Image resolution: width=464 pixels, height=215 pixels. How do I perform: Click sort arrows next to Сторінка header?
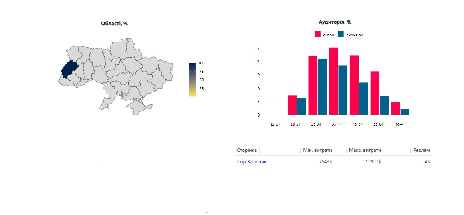click(x=260, y=151)
